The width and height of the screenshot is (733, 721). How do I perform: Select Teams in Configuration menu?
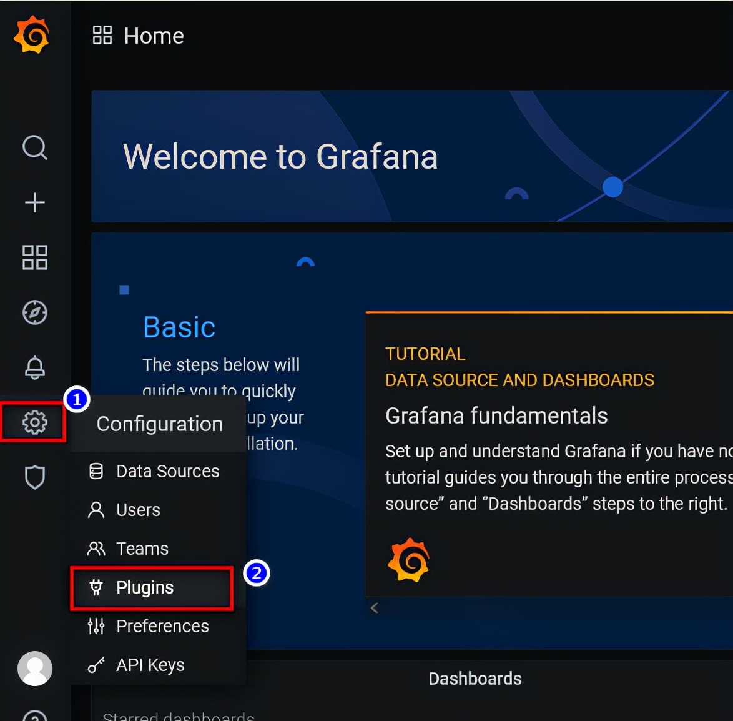158,549
